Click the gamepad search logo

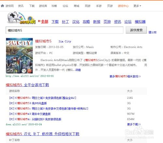click(21, 18)
